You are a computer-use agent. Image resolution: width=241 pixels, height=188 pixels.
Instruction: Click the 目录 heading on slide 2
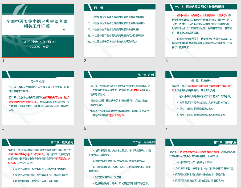99,8
